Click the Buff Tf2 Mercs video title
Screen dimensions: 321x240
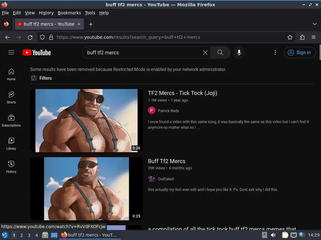coord(166,161)
